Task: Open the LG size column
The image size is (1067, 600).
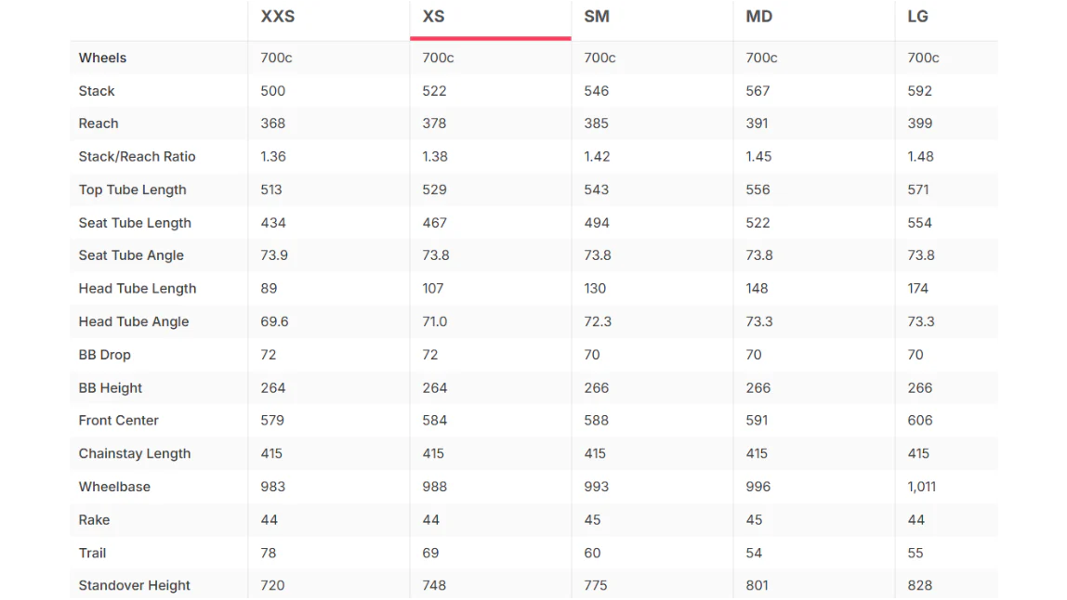Action: point(917,17)
